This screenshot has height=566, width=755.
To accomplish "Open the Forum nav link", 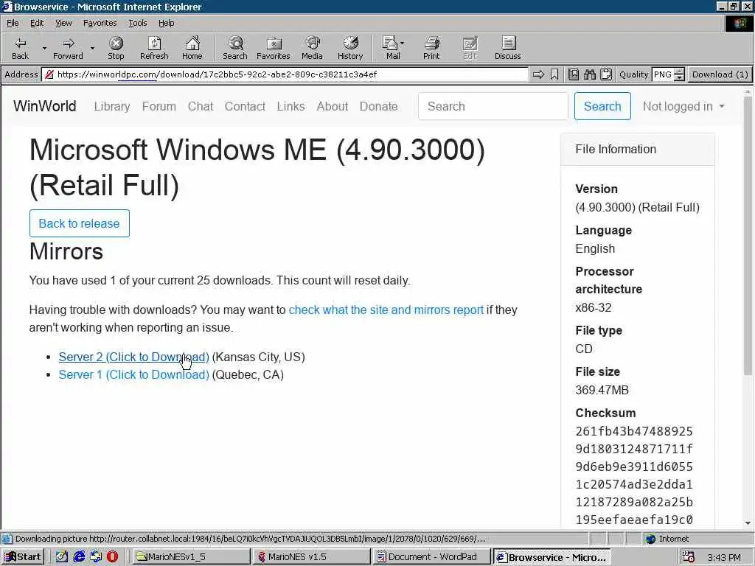I will point(159,106).
